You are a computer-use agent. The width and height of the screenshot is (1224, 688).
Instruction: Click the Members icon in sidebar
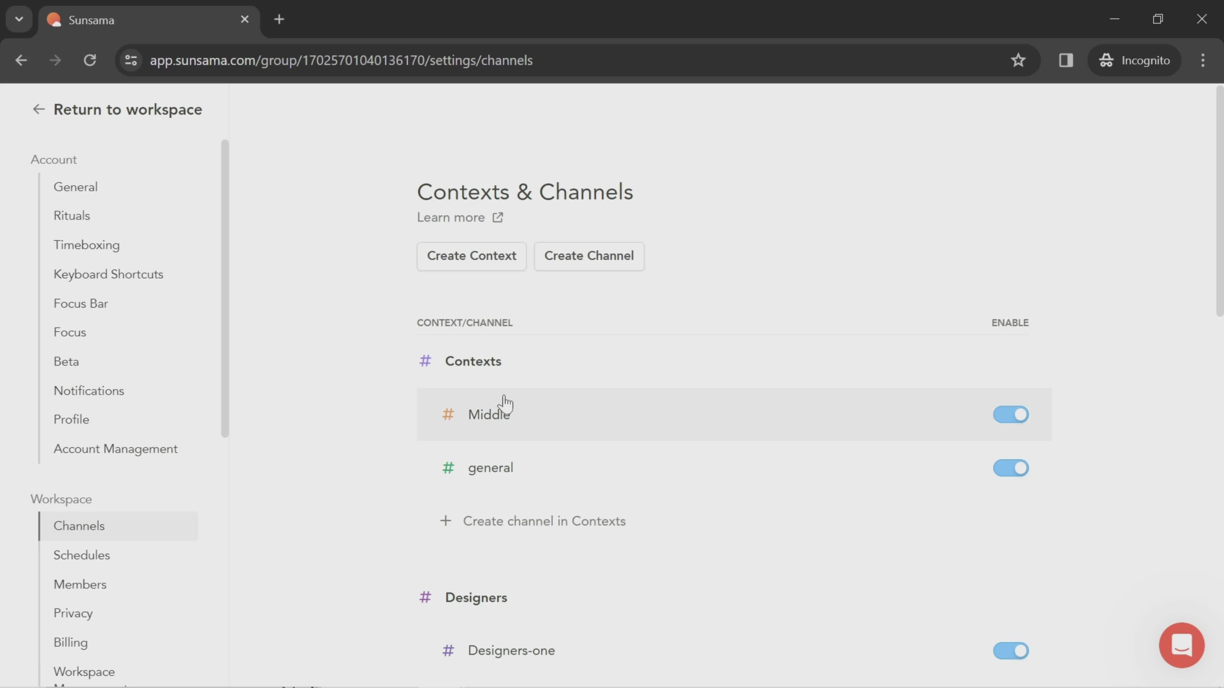pos(79,584)
